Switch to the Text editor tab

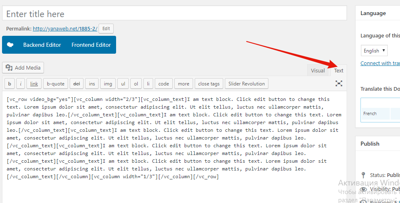point(338,70)
